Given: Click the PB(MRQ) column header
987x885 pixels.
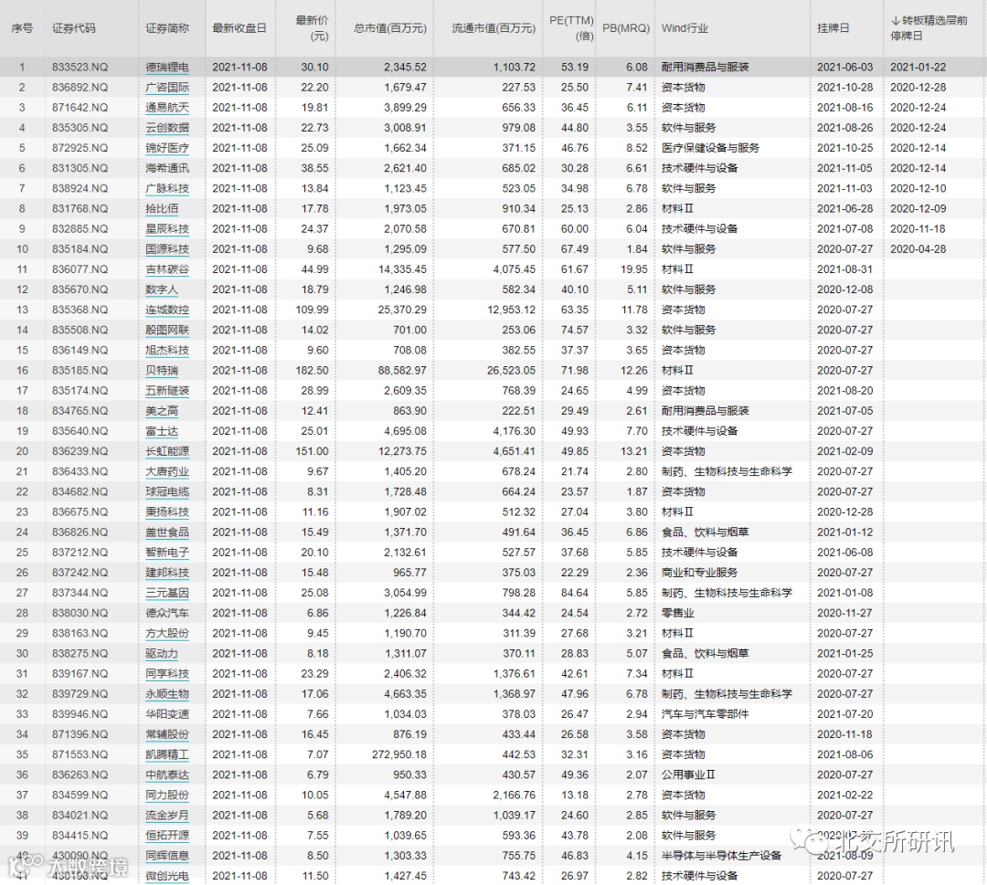Looking at the screenshot, I should 626,28.
